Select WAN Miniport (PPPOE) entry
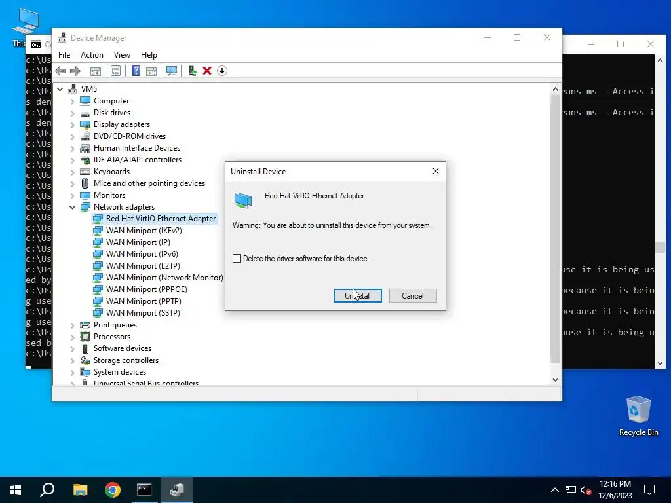 click(x=146, y=289)
